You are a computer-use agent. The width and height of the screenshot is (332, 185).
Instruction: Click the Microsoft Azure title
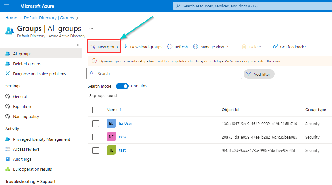(x=37, y=6)
